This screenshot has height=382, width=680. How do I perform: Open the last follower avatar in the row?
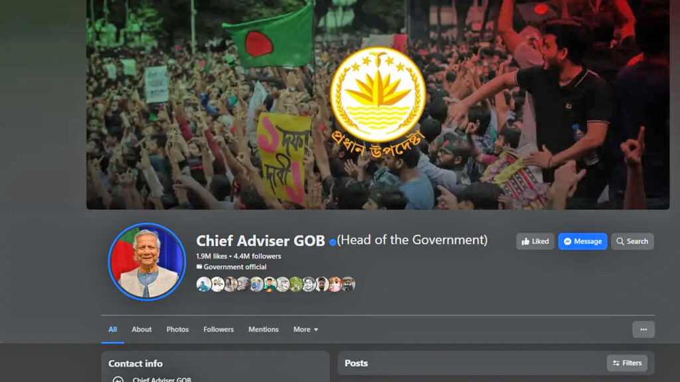(348, 284)
